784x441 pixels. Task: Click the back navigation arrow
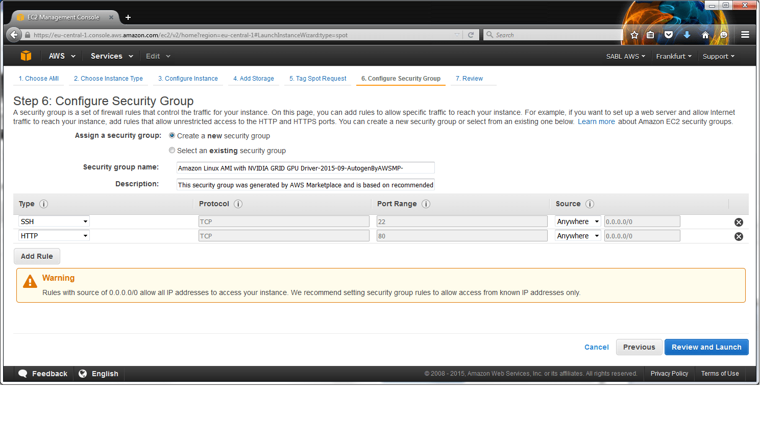click(x=14, y=34)
